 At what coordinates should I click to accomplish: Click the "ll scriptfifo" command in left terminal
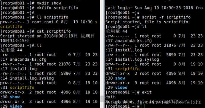52,17
